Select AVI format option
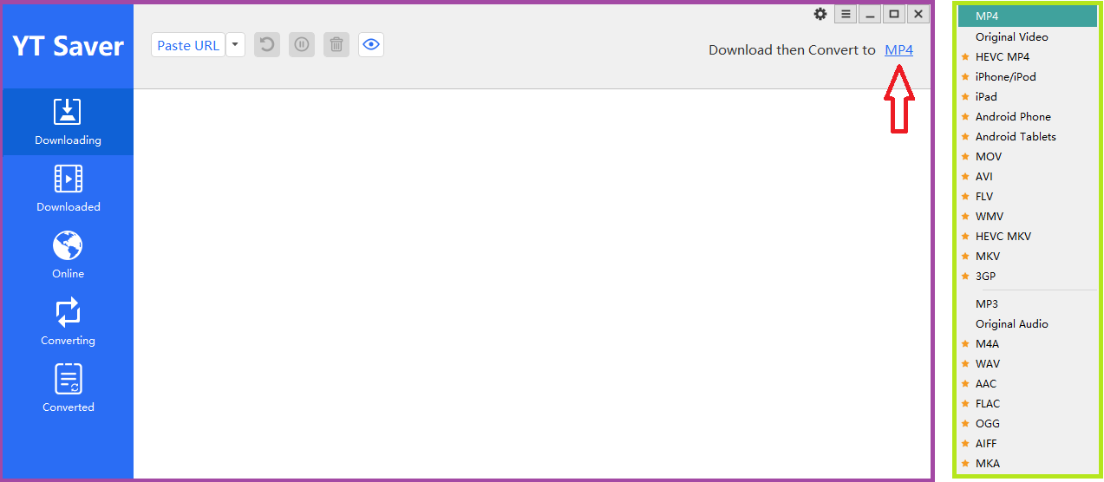Viewport: 1104px width, 482px height. 1028,177
